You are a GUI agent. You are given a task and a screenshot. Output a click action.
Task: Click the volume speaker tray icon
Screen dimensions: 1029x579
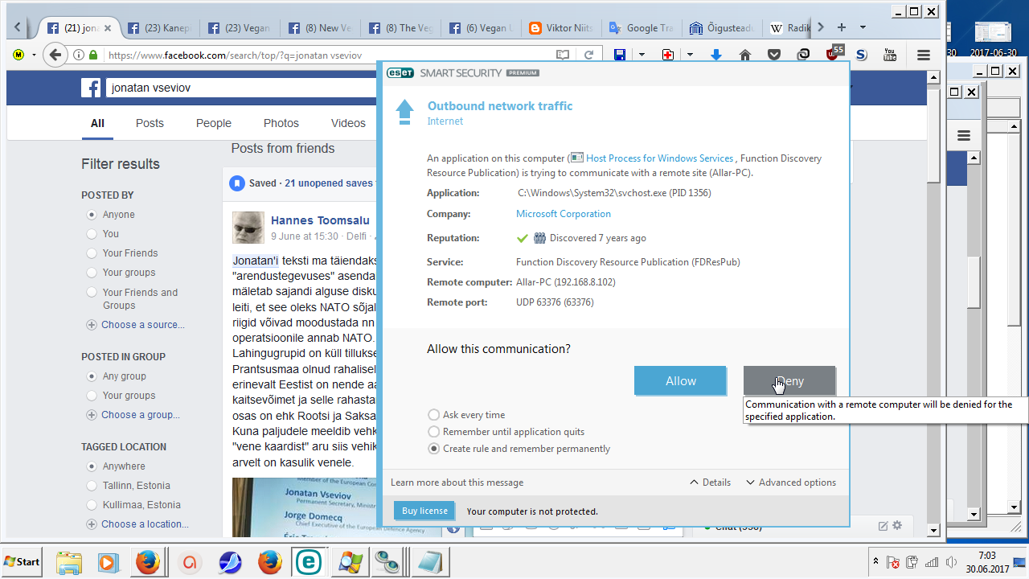click(x=951, y=561)
